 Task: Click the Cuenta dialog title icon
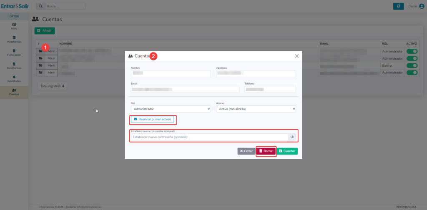[131, 56]
